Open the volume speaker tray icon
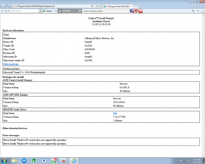Viewport: 205px width, 164px height. point(189,161)
